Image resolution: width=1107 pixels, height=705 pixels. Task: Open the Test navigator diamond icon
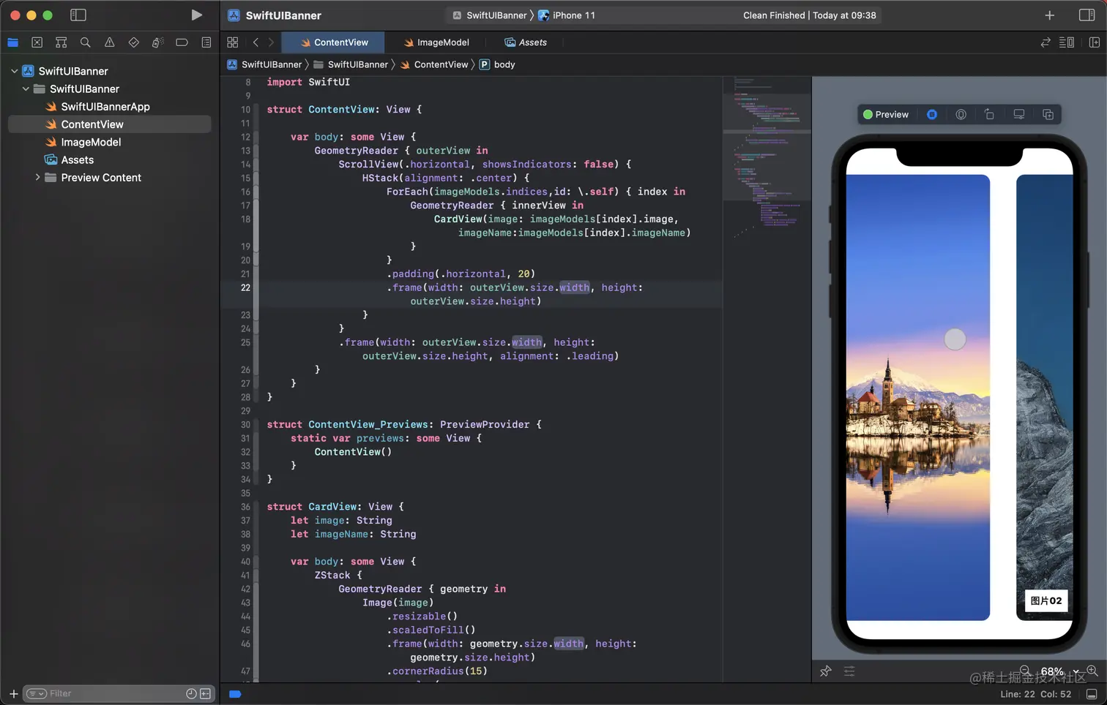point(133,42)
